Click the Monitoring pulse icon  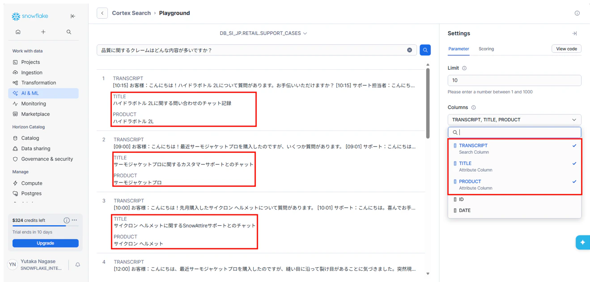pyautogui.click(x=15, y=104)
